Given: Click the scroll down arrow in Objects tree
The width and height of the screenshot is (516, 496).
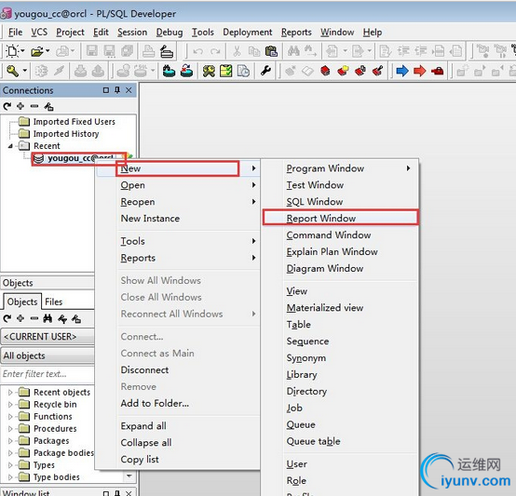Looking at the screenshot, I should tap(129, 476).
